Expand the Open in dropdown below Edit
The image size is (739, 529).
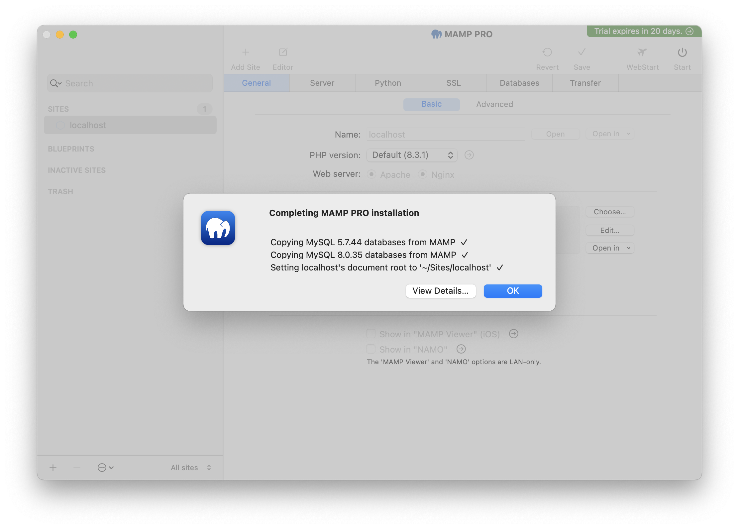point(610,248)
